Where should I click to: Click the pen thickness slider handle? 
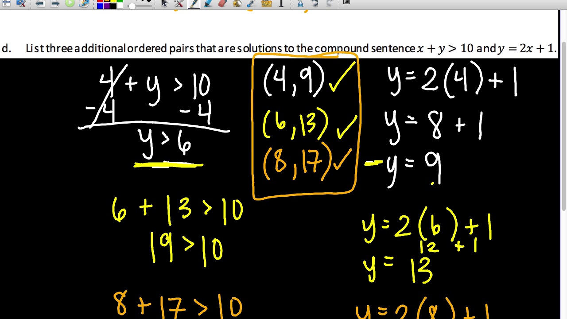coord(132,6)
